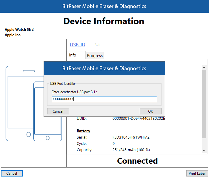
Task: Click the battery cycle value 9
Action: pos(113,143)
